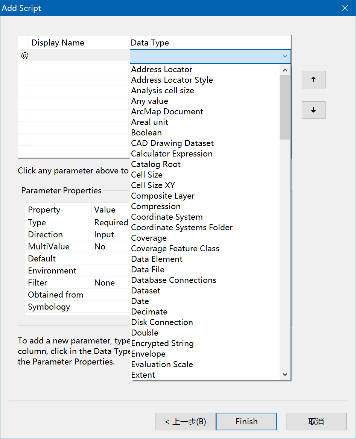Pick Date from the list

click(x=205, y=301)
